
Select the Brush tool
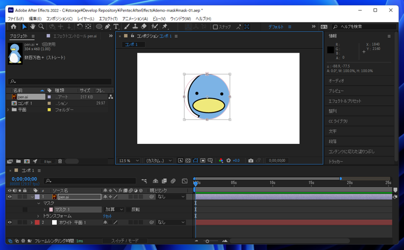(127, 27)
